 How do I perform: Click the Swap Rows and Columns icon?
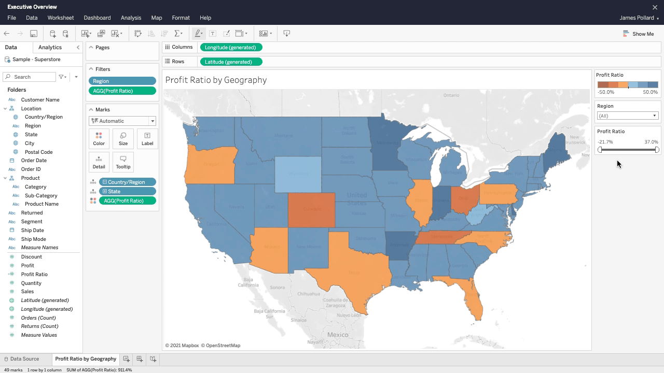coord(138,34)
